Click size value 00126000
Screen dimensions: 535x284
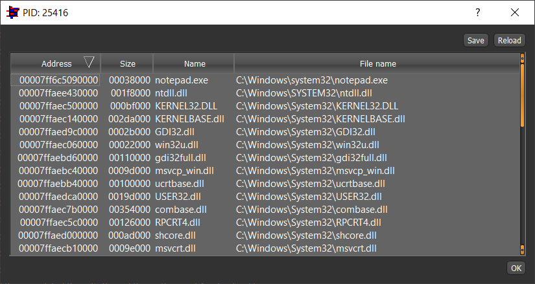pyautogui.click(x=130, y=223)
